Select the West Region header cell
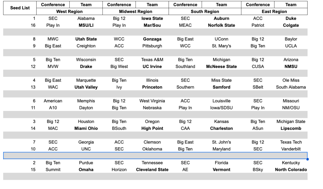 click(69, 11)
